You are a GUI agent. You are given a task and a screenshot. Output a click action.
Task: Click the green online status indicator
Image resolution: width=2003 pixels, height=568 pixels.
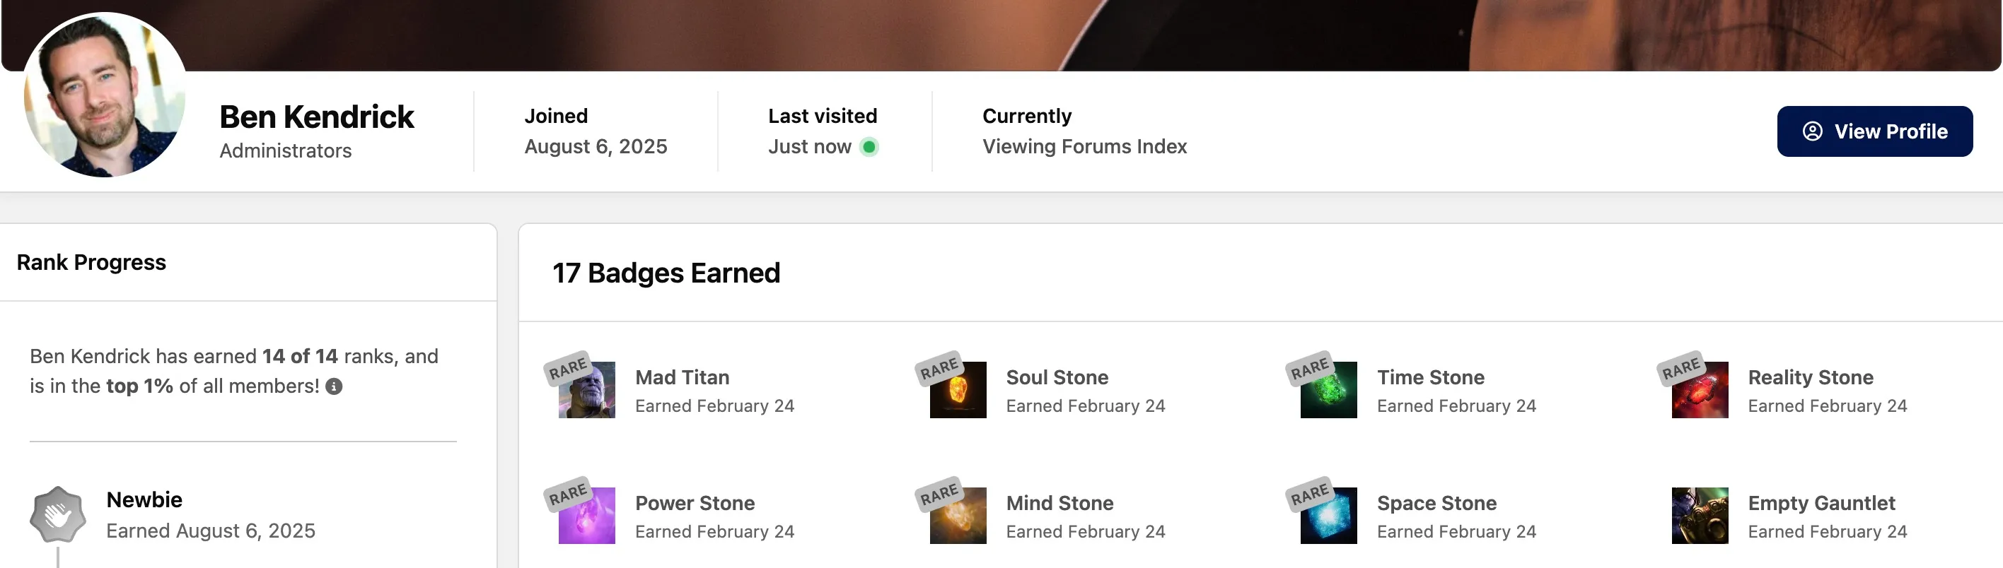tap(869, 146)
